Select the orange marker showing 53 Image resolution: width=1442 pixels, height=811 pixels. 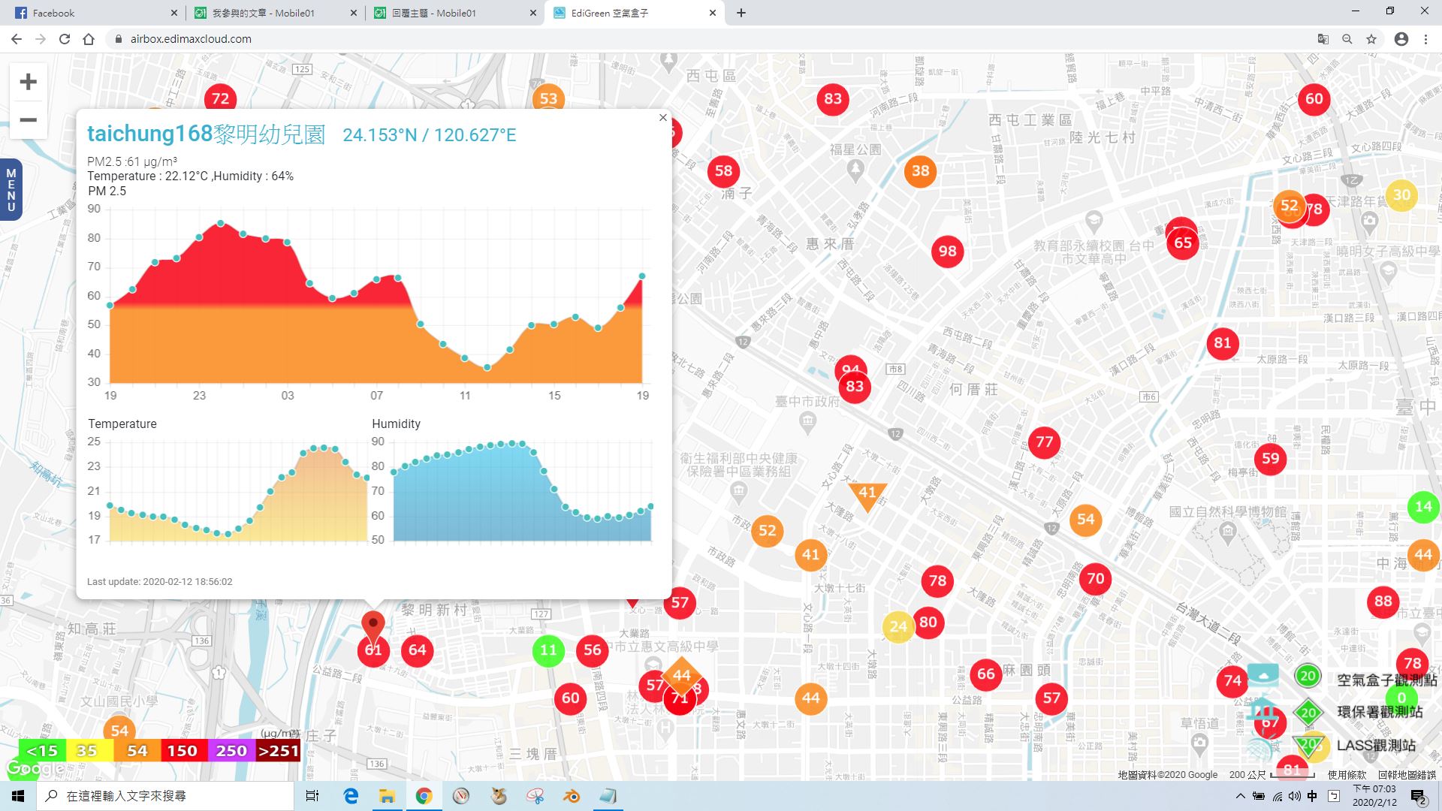click(x=549, y=98)
